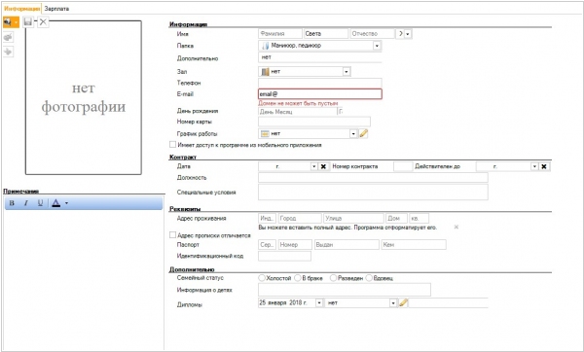The width and height of the screenshot is (584, 352).
Task: Click the Номер контракта input field
Action: tap(403, 166)
